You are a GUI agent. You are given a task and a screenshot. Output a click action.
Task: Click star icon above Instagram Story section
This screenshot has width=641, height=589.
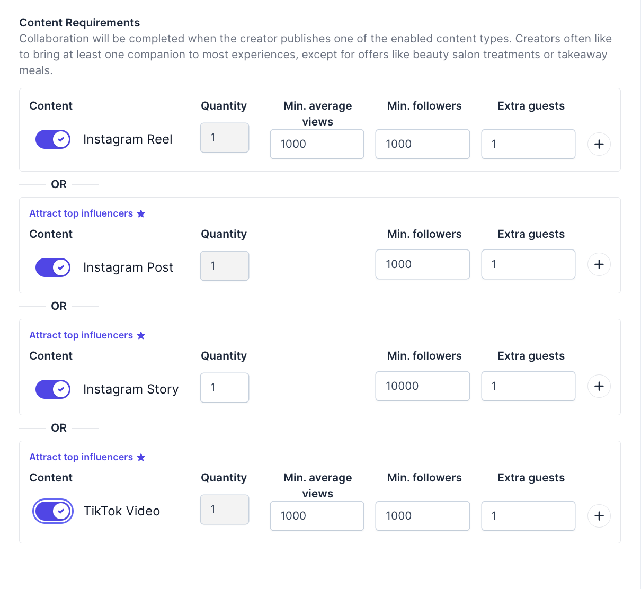141,335
